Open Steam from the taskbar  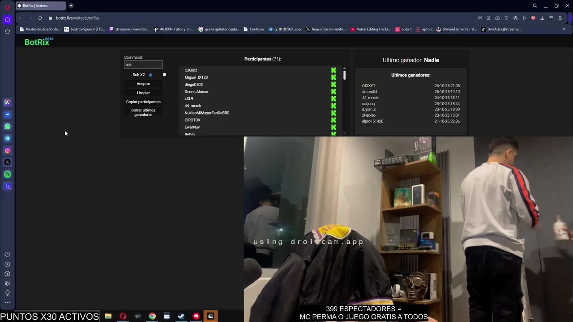coord(181,316)
